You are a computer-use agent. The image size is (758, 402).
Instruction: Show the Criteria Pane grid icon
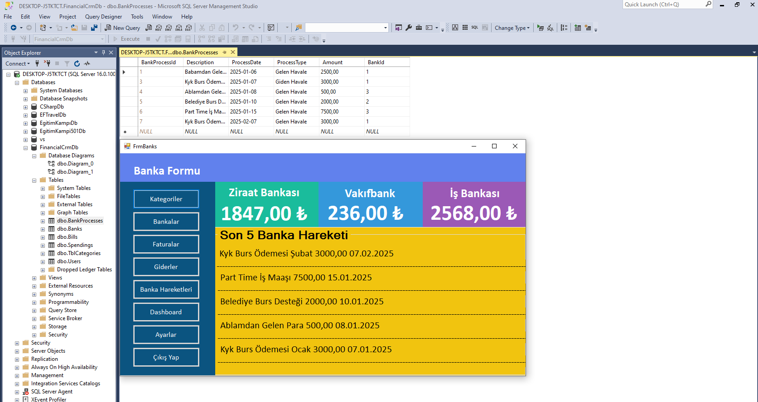pos(465,28)
